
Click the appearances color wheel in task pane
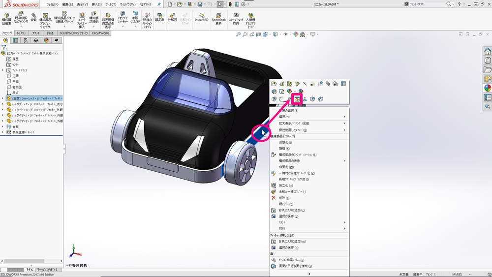487,88
